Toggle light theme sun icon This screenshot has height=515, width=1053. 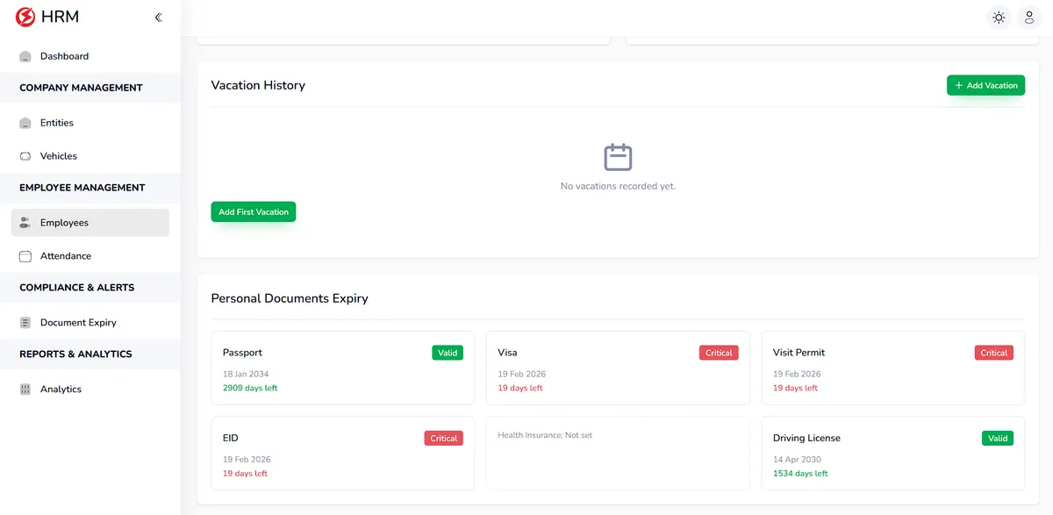click(x=999, y=18)
